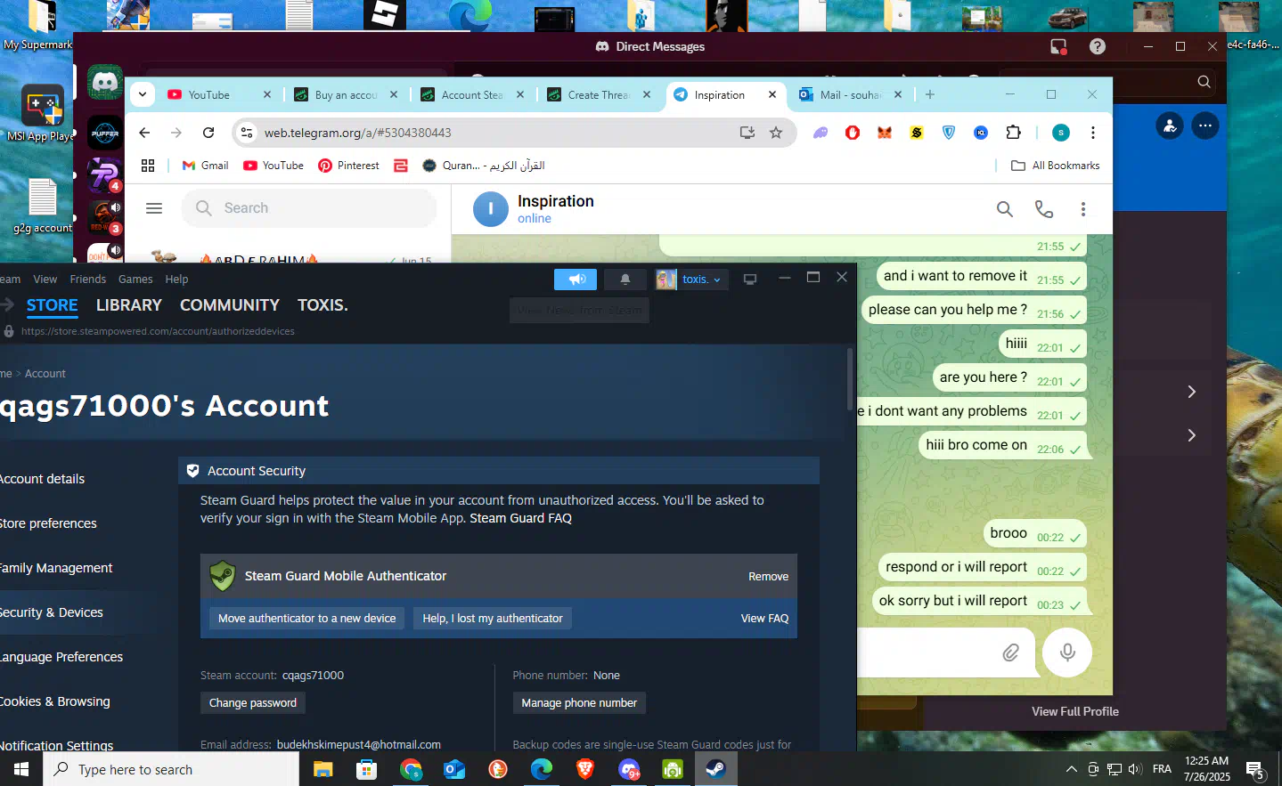The height and width of the screenshot is (786, 1282).
Task: Click View Full Profile in Discord
Action: pos(1075,711)
